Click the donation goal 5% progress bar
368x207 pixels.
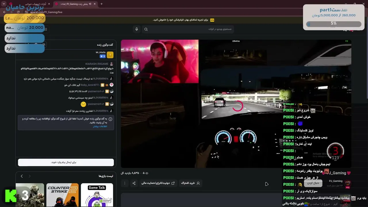[333, 24]
